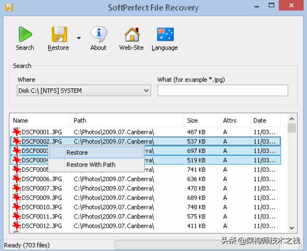Click the 697 KB size cell
The image size is (307, 251).
coord(196,151)
